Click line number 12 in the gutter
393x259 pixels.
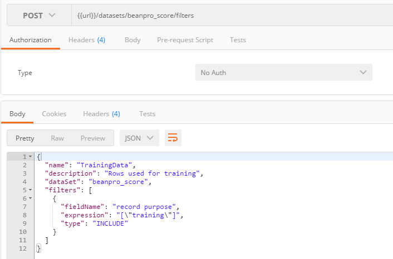(23, 248)
